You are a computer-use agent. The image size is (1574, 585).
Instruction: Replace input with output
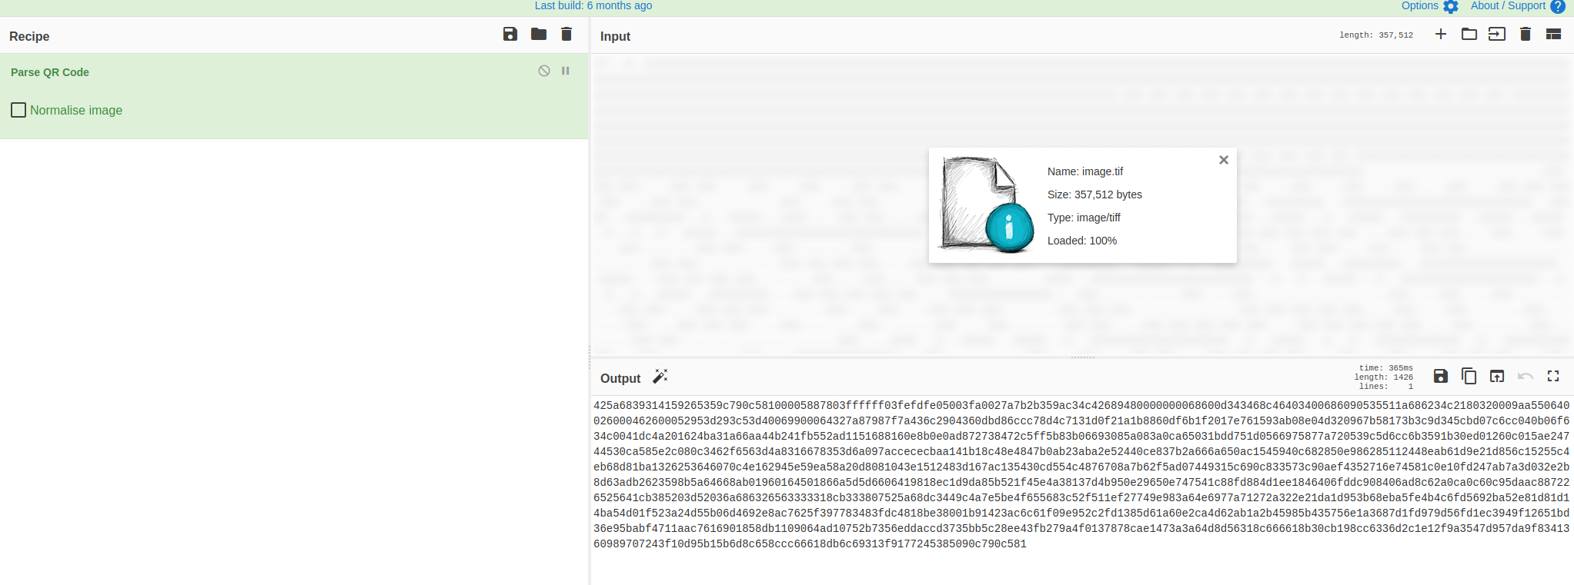(x=1497, y=376)
